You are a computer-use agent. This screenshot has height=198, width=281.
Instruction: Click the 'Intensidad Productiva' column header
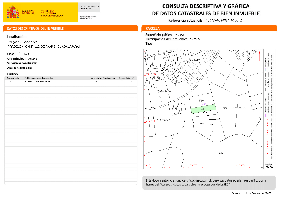[103, 78]
